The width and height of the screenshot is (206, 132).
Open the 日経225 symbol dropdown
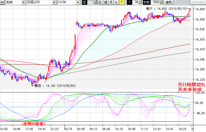pos(54,2)
